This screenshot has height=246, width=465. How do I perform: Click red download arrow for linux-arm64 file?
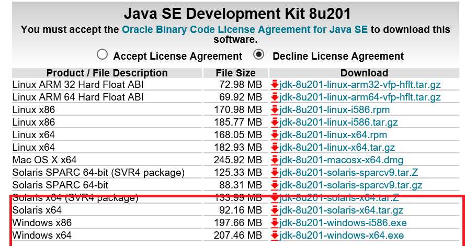tap(275, 97)
